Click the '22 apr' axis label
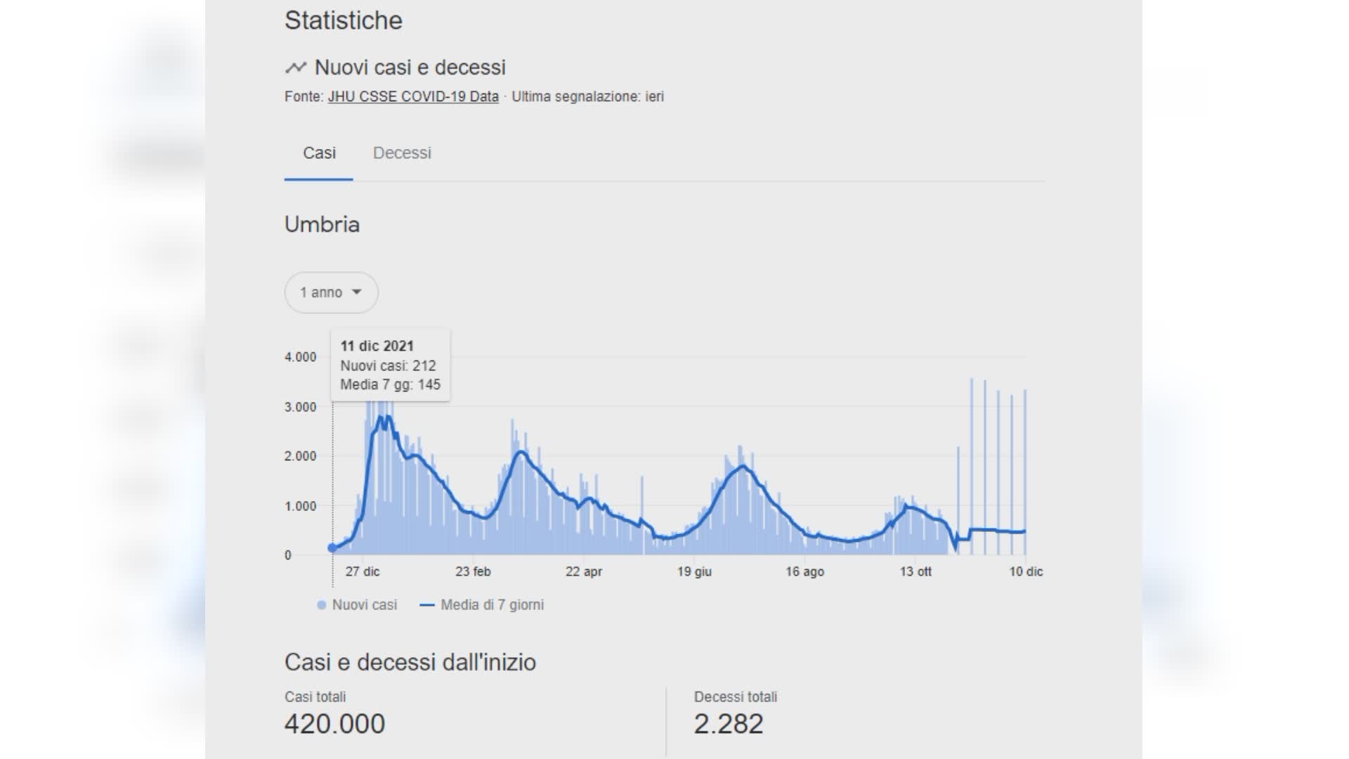The width and height of the screenshot is (1349, 759). pyautogui.click(x=584, y=572)
